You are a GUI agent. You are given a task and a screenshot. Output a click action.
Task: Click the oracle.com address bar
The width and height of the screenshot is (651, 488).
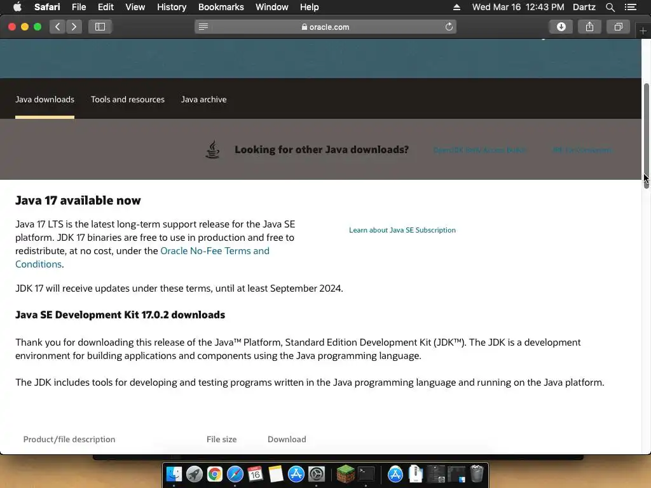coord(325,27)
